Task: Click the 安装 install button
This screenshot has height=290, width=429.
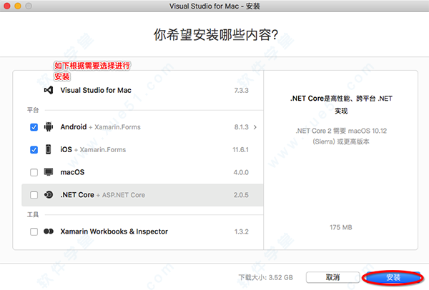Action: click(393, 277)
